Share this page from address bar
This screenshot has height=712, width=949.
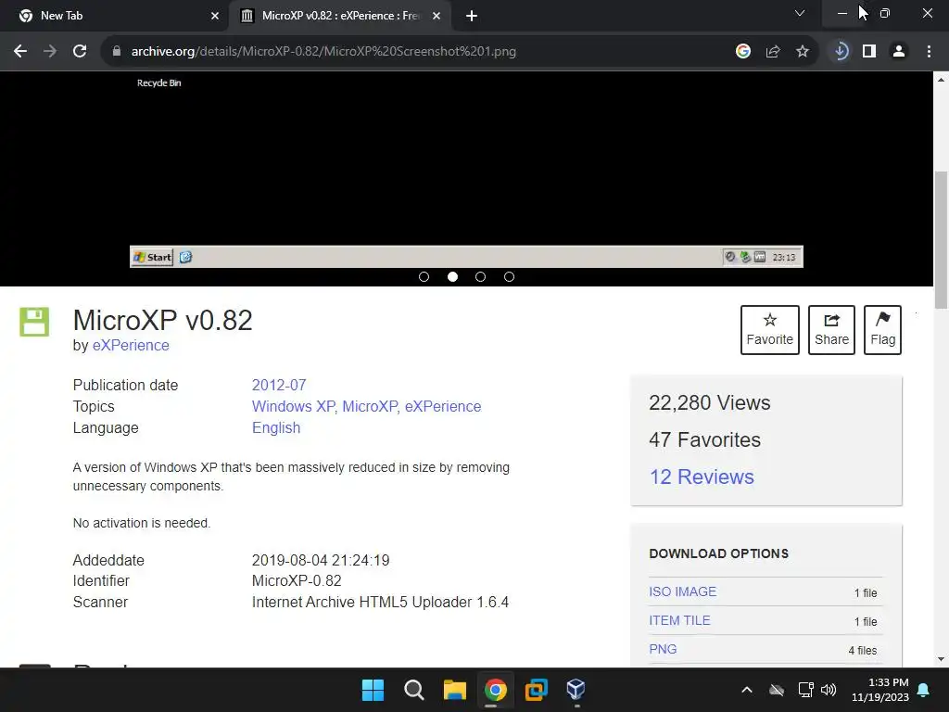(x=773, y=52)
